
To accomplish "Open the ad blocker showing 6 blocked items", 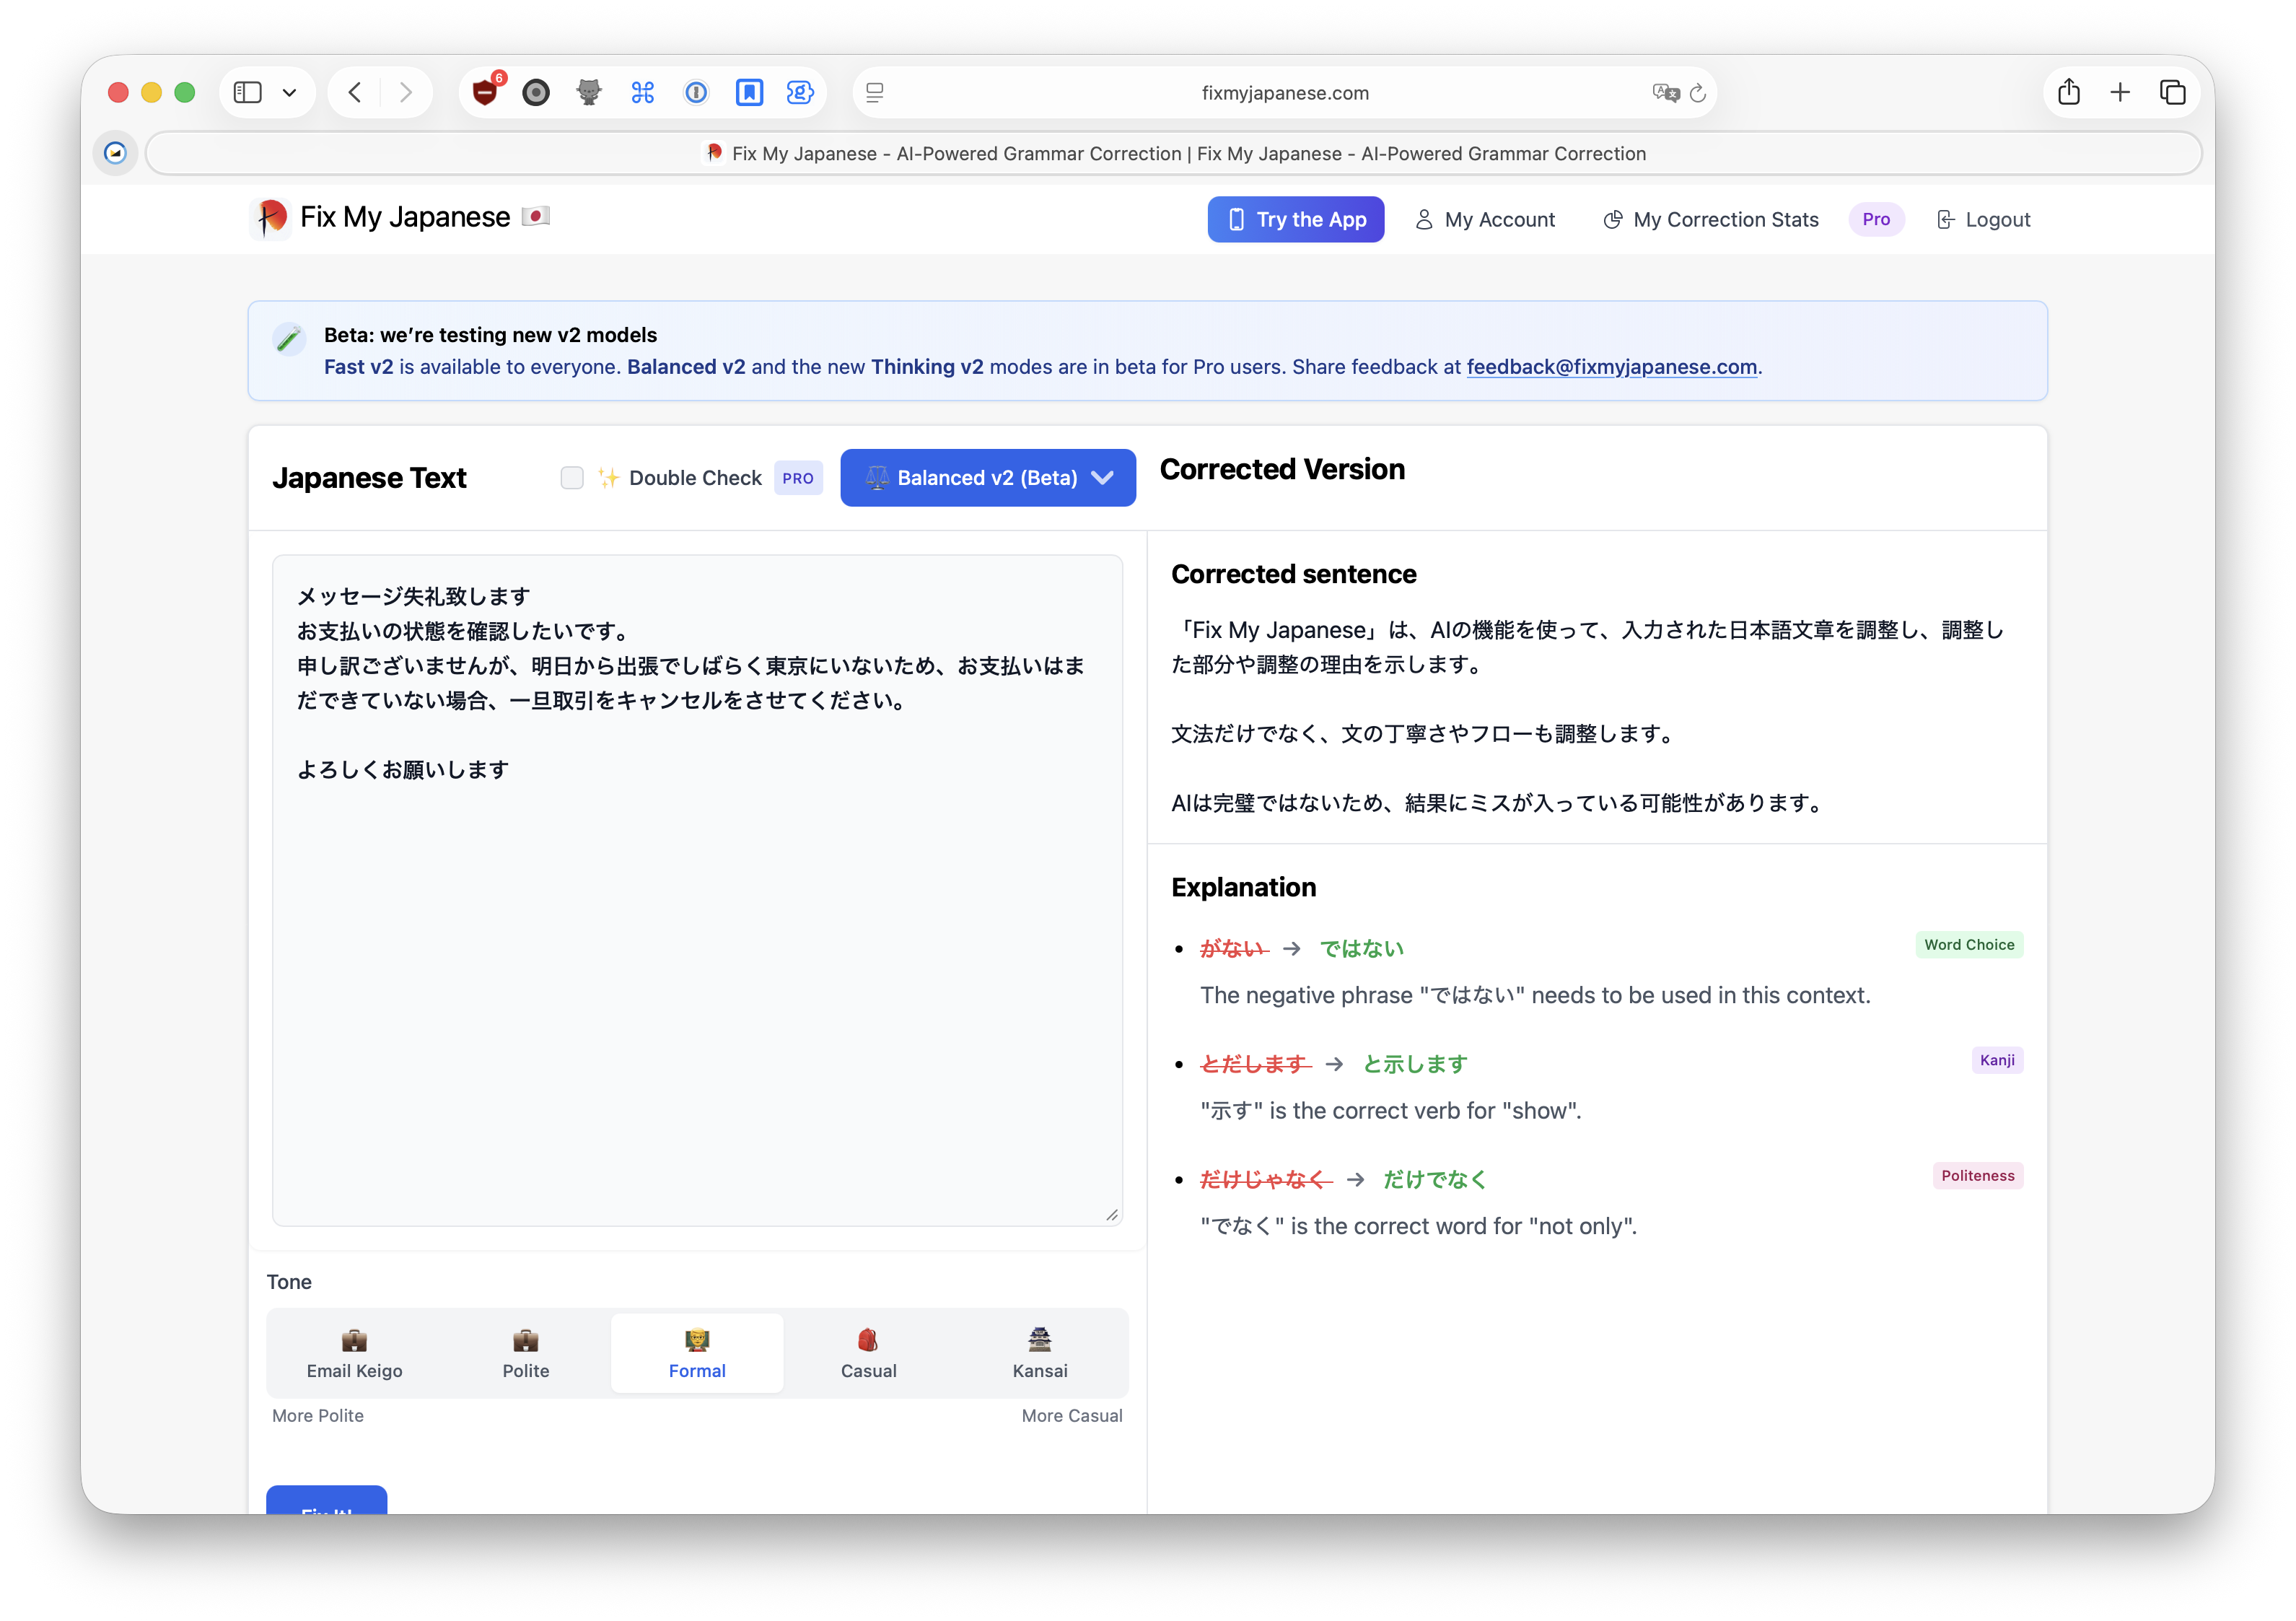I will click(x=486, y=92).
